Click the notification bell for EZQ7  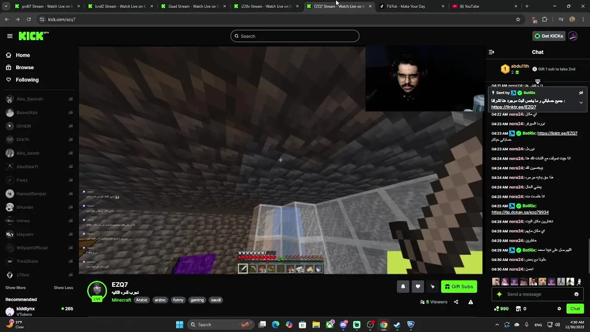click(x=403, y=287)
